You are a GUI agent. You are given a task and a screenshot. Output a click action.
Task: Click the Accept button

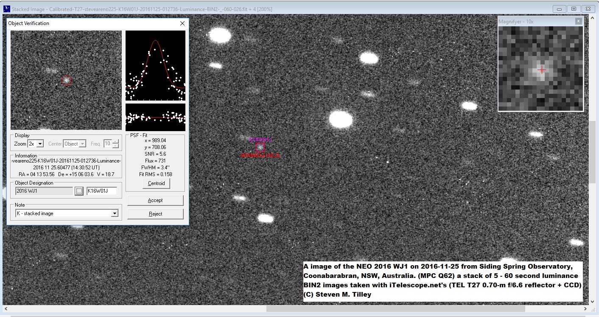click(x=156, y=200)
